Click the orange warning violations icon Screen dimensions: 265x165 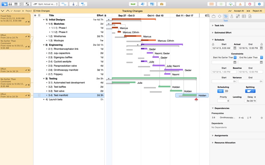tap(240, 4)
